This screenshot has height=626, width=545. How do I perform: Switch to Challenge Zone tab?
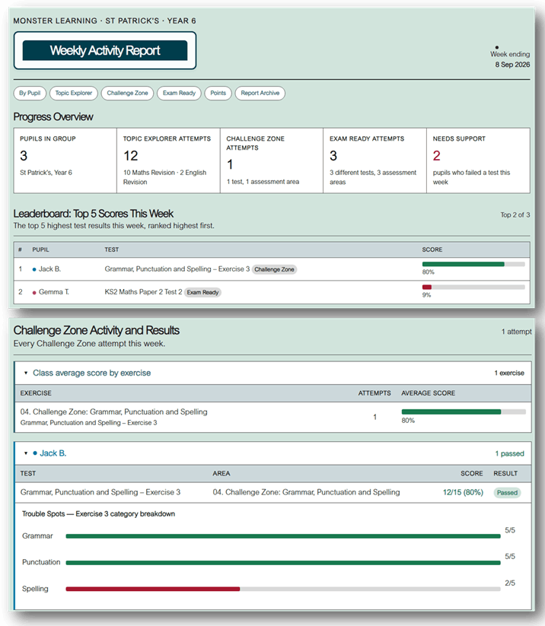pos(127,93)
